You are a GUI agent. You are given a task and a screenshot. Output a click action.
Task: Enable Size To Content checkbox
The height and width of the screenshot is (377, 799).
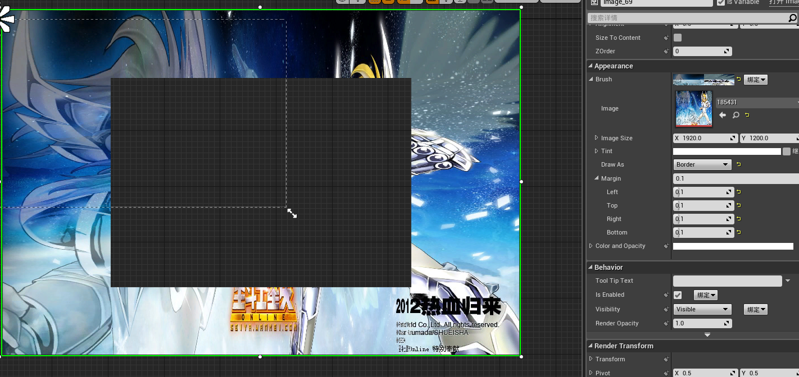(678, 38)
